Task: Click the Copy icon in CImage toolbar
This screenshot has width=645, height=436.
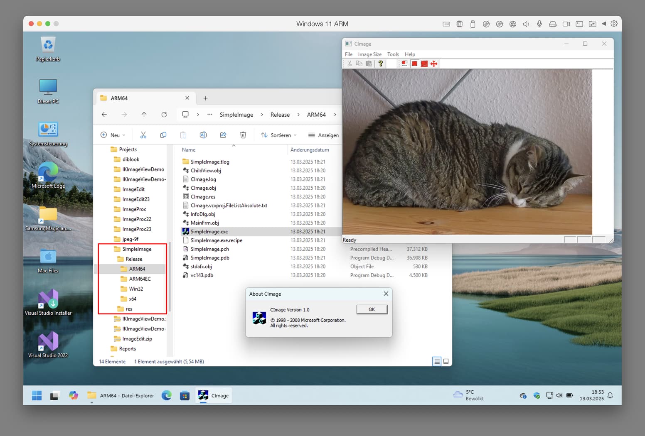Action: [x=359, y=64]
